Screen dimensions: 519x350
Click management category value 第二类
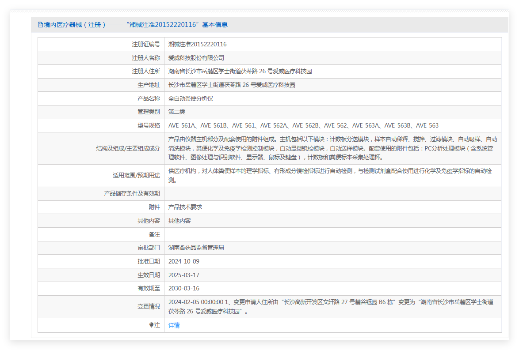coord(177,112)
